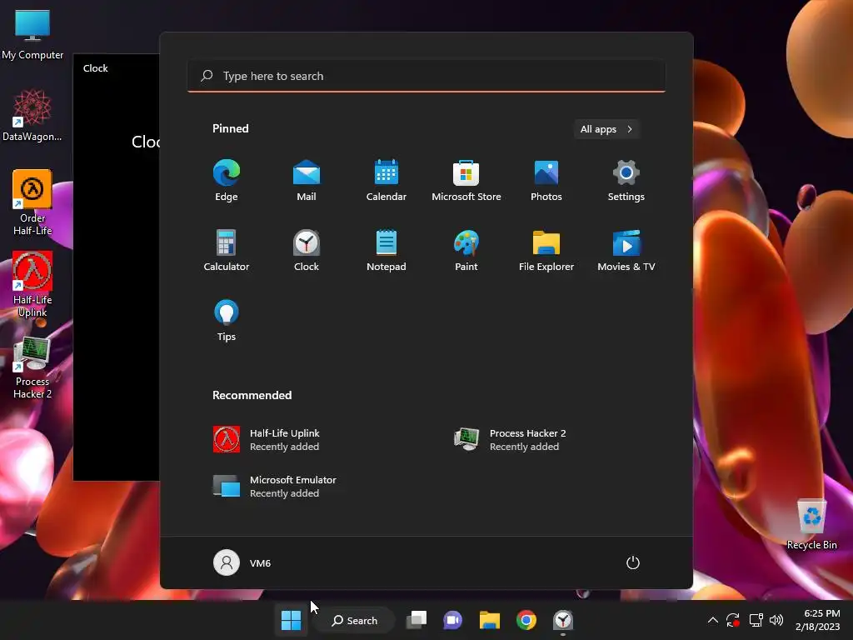Launch Notepad

(x=387, y=250)
